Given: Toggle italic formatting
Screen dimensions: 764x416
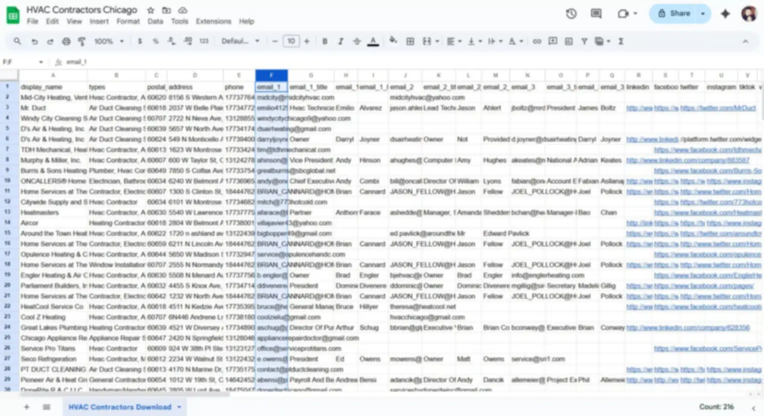Looking at the screenshot, I should click(340, 41).
